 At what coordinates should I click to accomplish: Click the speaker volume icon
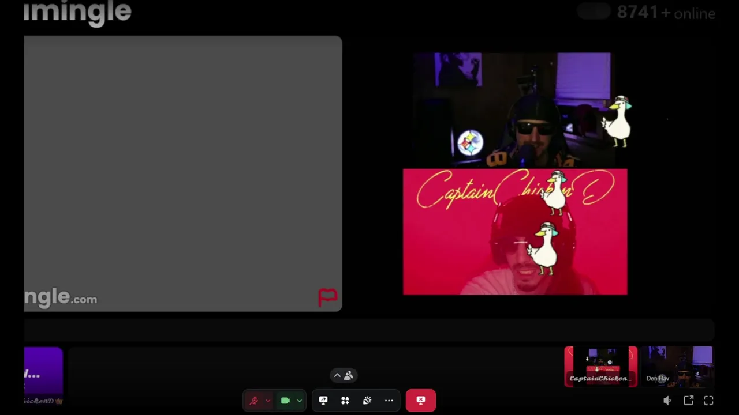click(667, 401)
